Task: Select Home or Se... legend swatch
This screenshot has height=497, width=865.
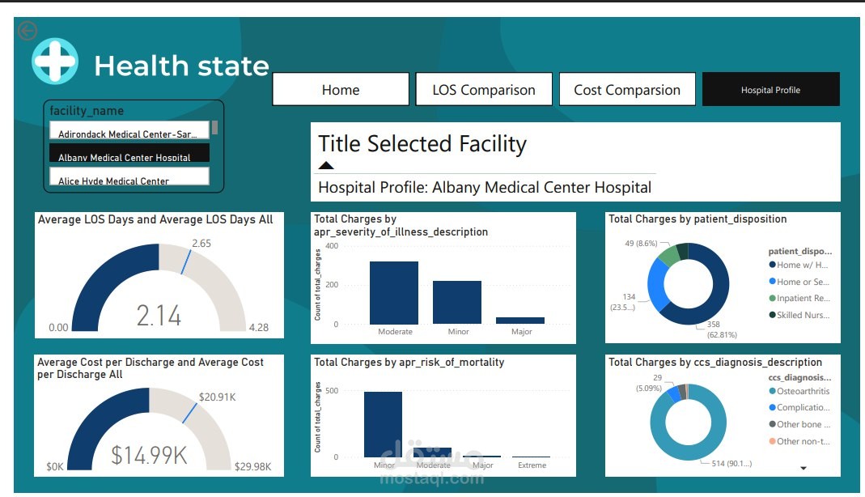Action: pyautogui.click(x=772, y=282)
